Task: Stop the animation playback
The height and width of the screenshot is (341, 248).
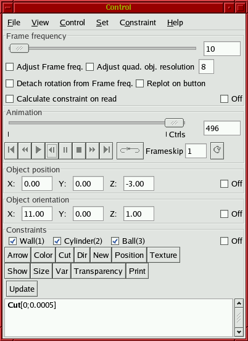Action: (79, 150)
